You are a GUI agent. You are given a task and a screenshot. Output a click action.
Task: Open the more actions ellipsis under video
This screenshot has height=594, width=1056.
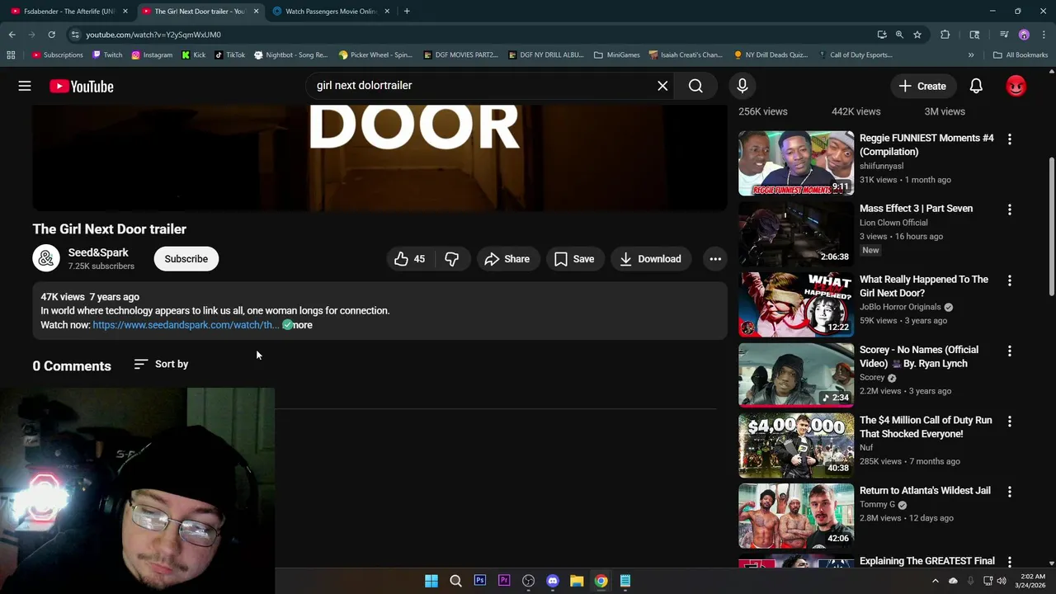click(715, 259)
